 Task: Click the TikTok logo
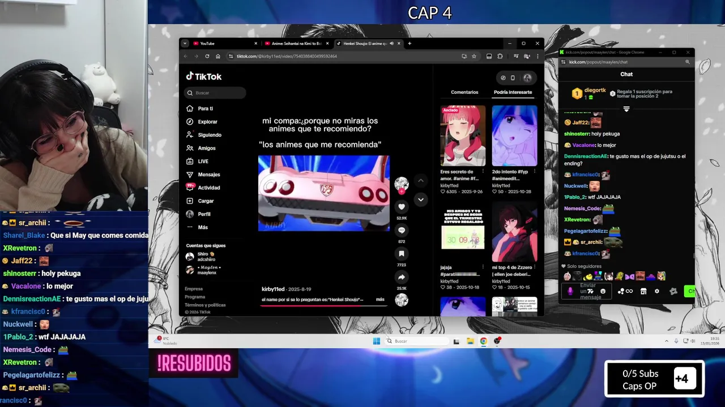pos(204,76)
